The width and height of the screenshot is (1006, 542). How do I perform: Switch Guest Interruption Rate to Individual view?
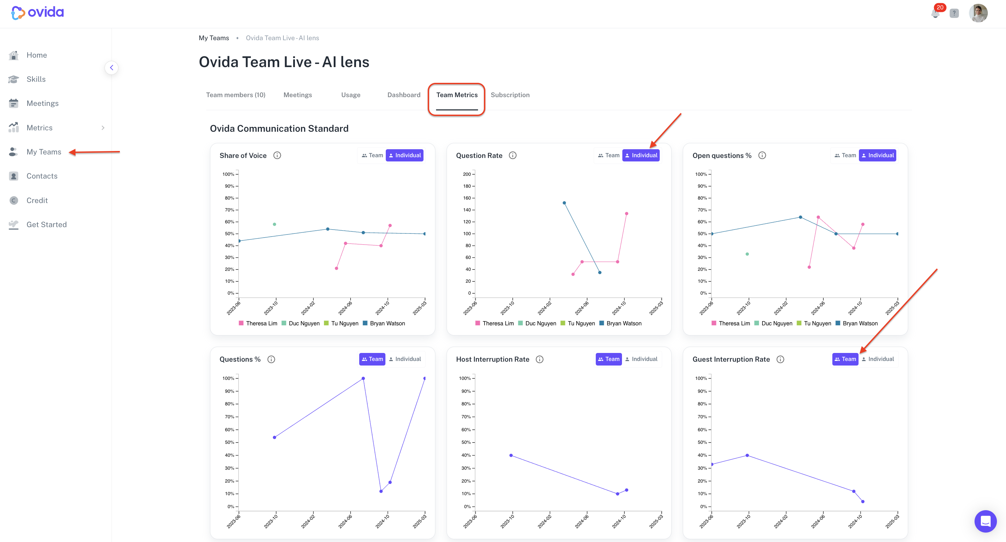click(x=877, y=359)
